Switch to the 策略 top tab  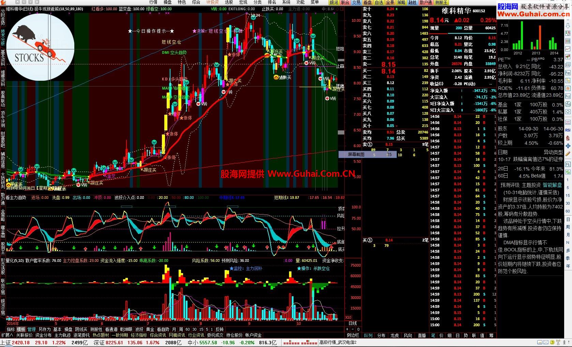coord(401,2)
